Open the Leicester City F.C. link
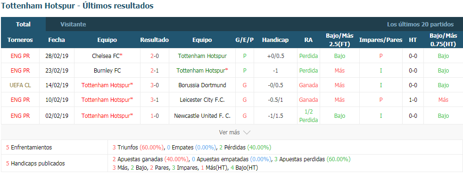The height and width of the screenshot is (173, 463). (202, 100)
